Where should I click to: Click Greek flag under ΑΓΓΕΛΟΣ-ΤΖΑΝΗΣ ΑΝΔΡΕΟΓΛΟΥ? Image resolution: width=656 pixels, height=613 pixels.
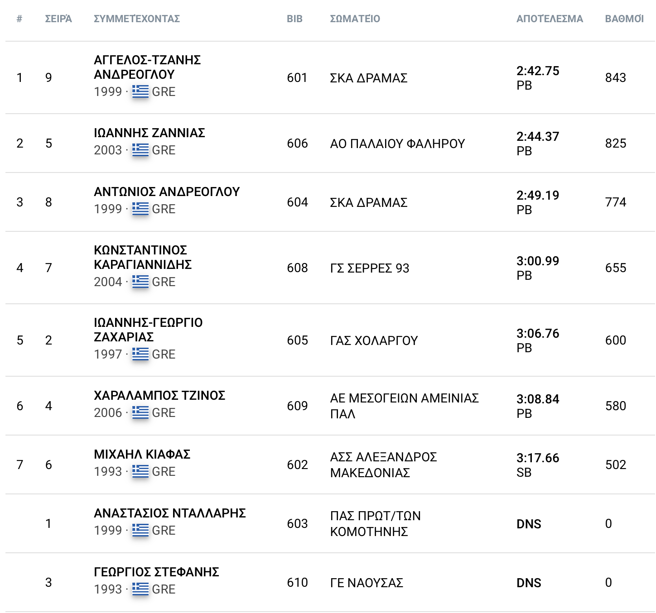coord(140,91)
